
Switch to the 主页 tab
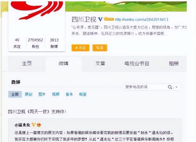coord(27,64)
